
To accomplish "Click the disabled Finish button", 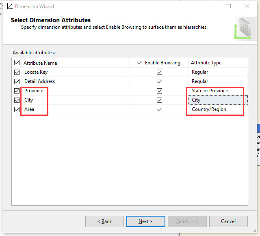I will (x=187, y=221).
